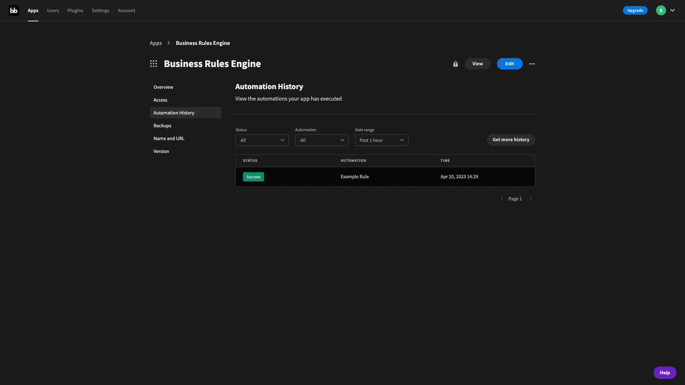Click the AUTOMATION column header
685x385 pixels.
coord(353,161)
